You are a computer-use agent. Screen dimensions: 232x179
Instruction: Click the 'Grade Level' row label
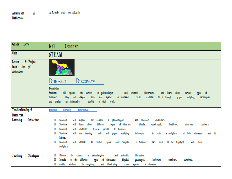(x=21, y=44)
